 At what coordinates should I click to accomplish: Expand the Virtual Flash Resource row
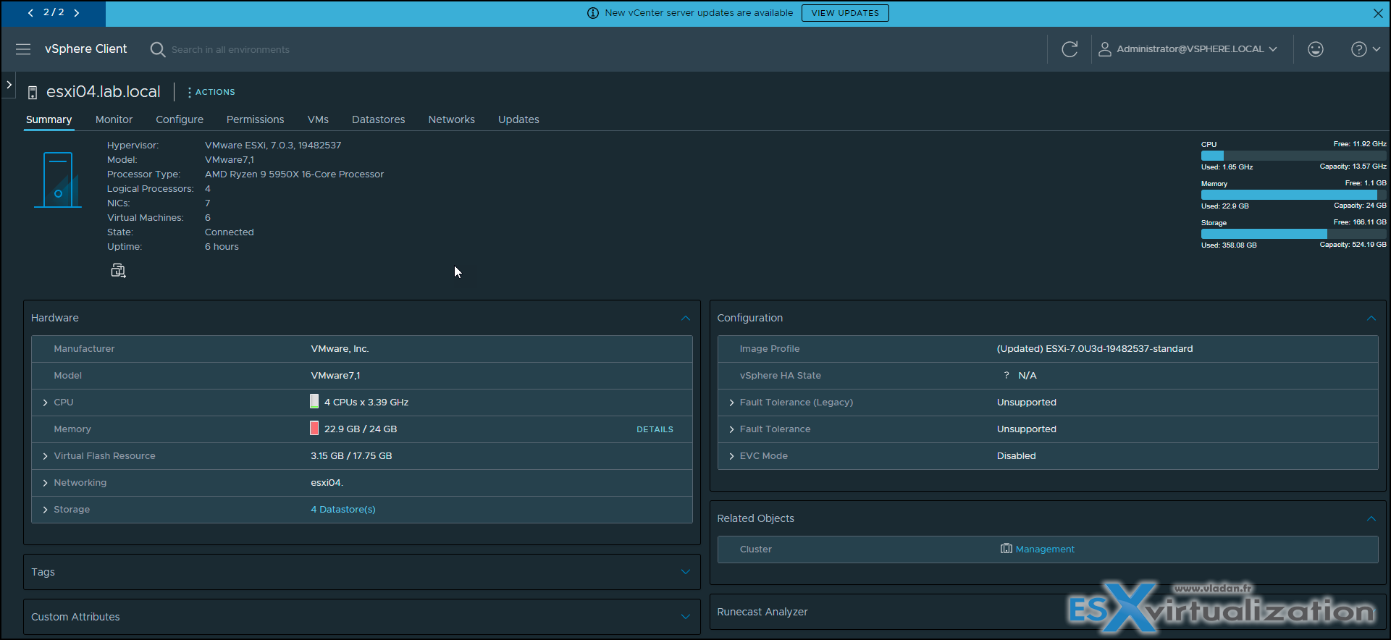(46, 456)
